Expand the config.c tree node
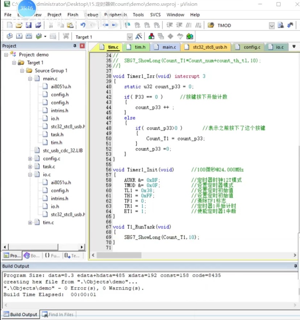The image size is (300, 320). click(x=30, y=159)
